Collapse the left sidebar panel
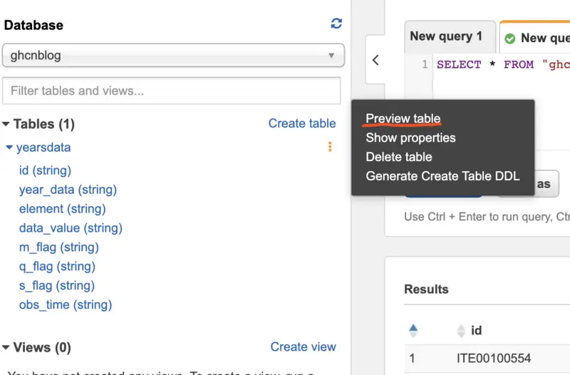Screen dimensions: 570x375 (x=375, y=61)
